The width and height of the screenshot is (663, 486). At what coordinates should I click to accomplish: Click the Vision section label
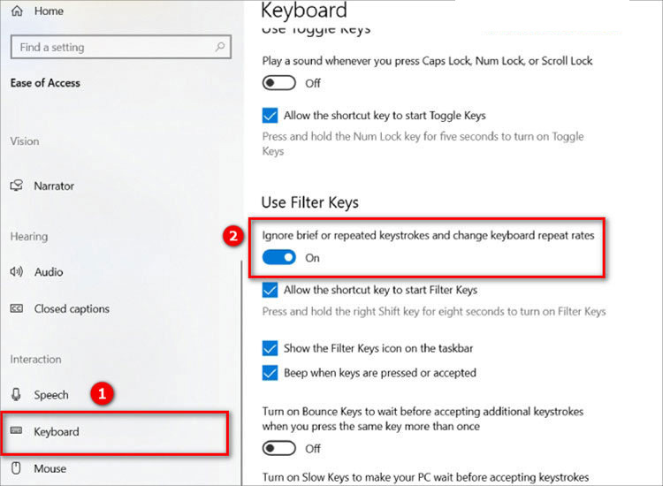pyautogui.click(x=25, y=141)
